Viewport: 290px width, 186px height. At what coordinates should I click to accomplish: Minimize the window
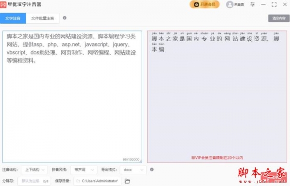(x=263, y=4)
